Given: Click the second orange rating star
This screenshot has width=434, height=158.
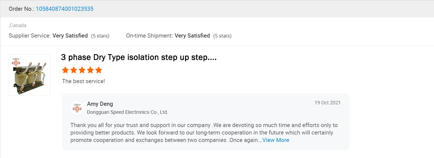Looking at the screenshot, I should click(x=74, y=70).
